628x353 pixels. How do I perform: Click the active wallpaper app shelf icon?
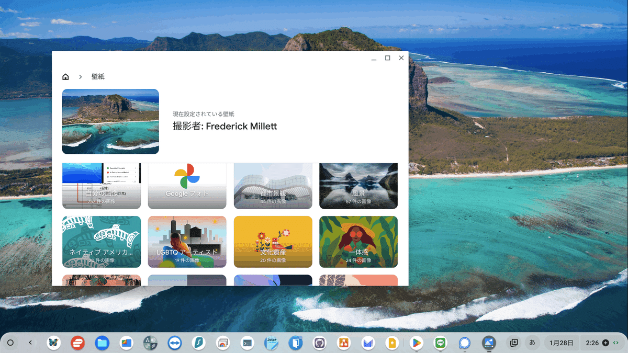tap(489, 343)
